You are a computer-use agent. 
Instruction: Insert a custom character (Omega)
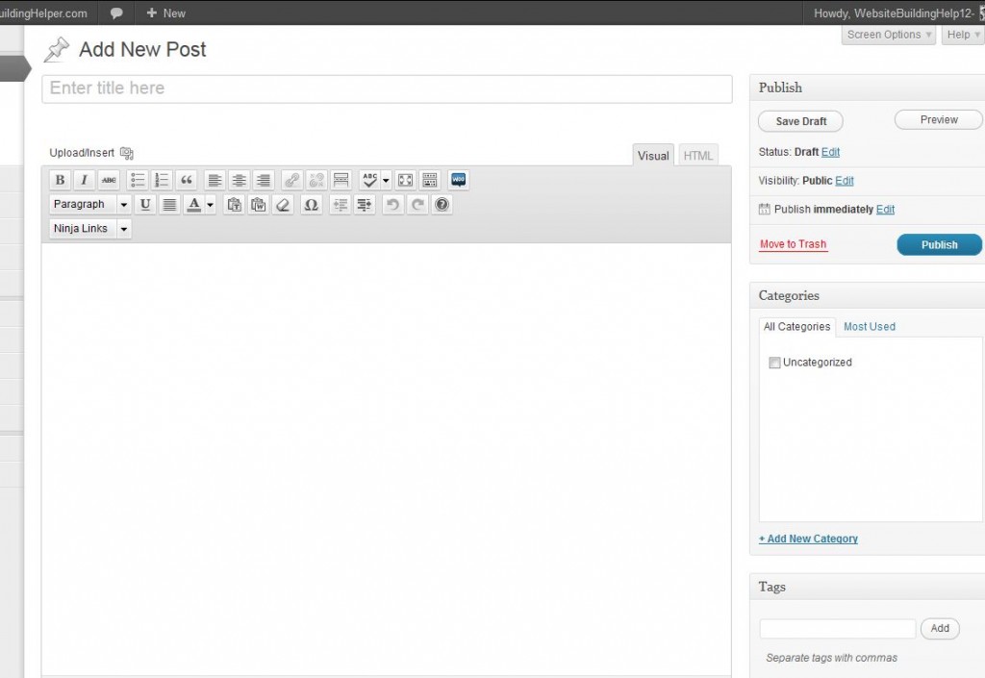coord(311,205)
